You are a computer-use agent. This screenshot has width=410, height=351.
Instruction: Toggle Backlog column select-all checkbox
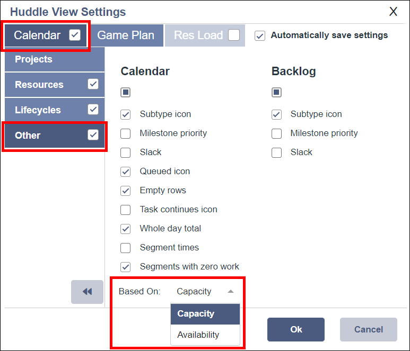pos(276,93)
